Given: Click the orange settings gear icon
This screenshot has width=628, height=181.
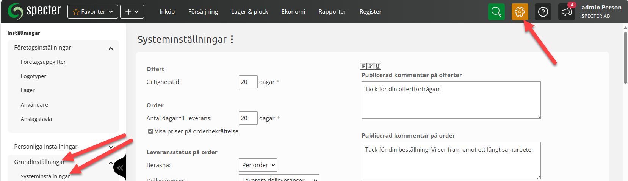Looking at the screenshot, I should (x=520, y=12).
